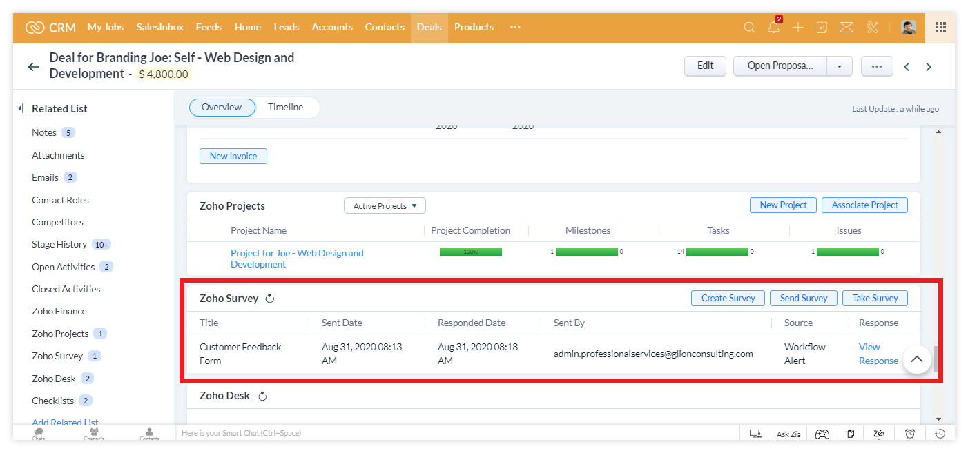This screenshot has width=968, height=453.
Task: Click the Tasks progress bar
Action: tap(717, 252)
